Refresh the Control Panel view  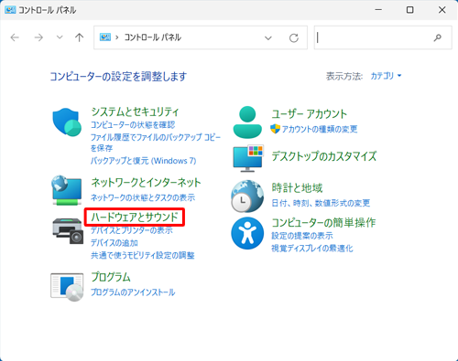294,37
